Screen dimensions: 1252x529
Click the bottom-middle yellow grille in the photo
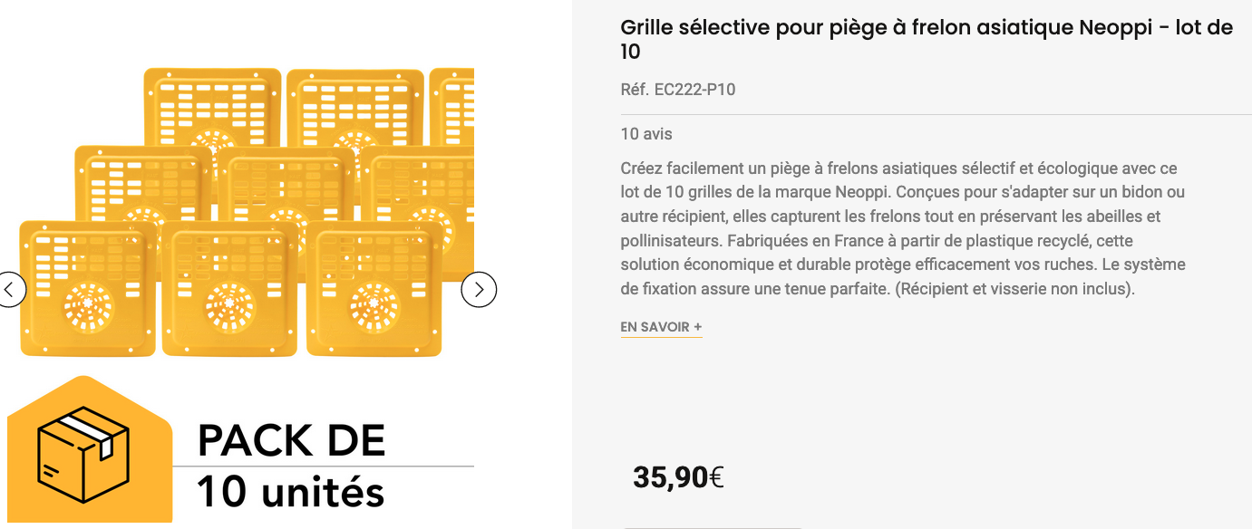coord(229,289)
